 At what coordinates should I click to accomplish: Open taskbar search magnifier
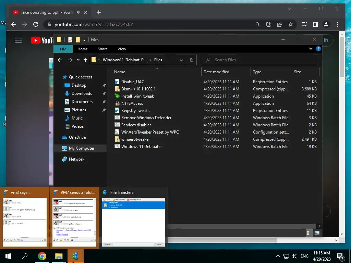[x=25, y=256]
